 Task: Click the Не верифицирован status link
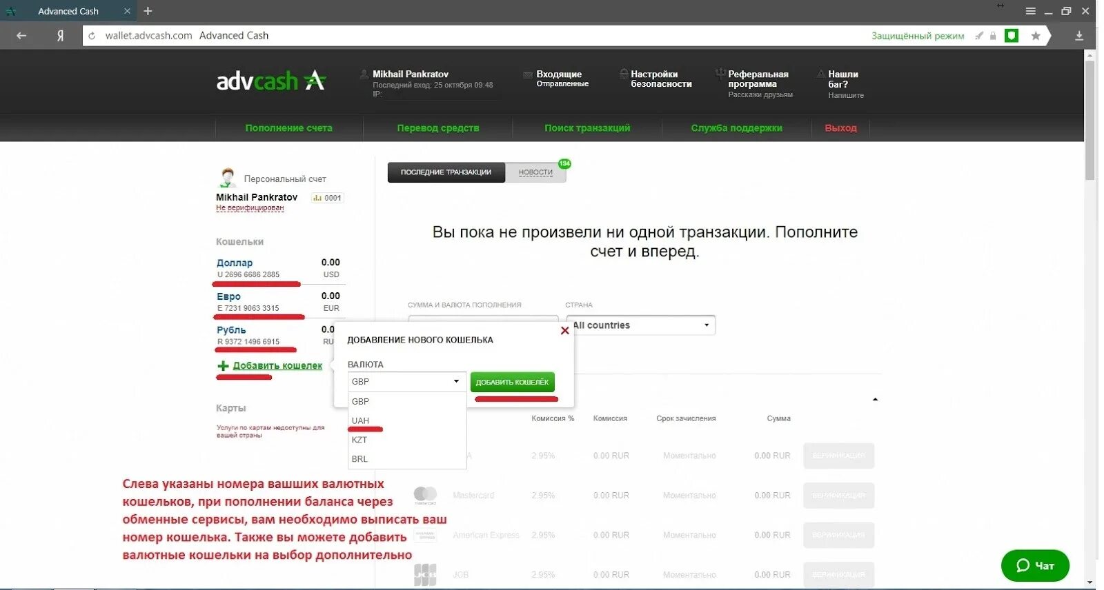pyautogui.click(x=250, y=207)
